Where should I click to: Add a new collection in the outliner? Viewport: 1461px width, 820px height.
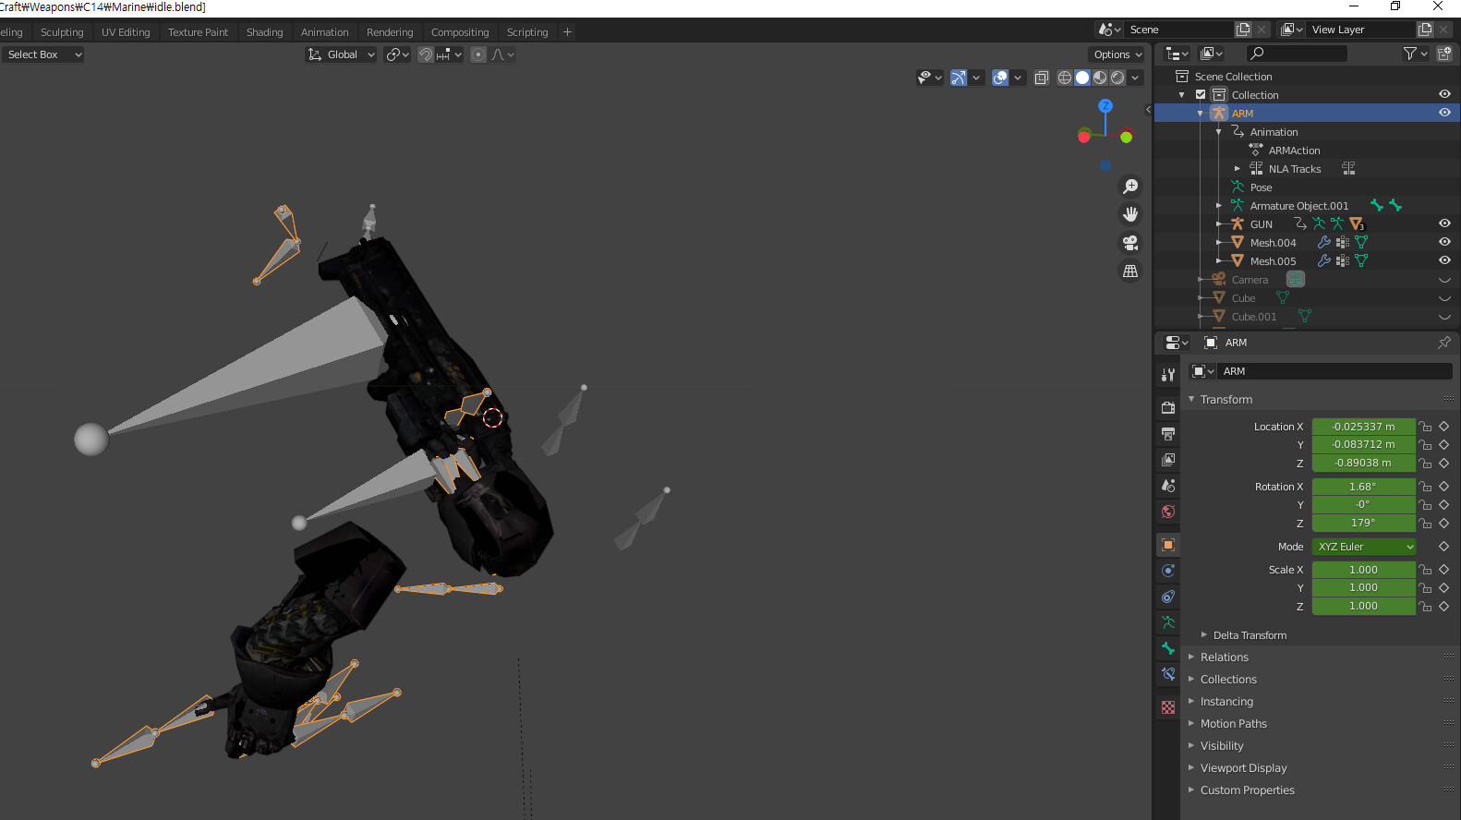coord(1444,54)
